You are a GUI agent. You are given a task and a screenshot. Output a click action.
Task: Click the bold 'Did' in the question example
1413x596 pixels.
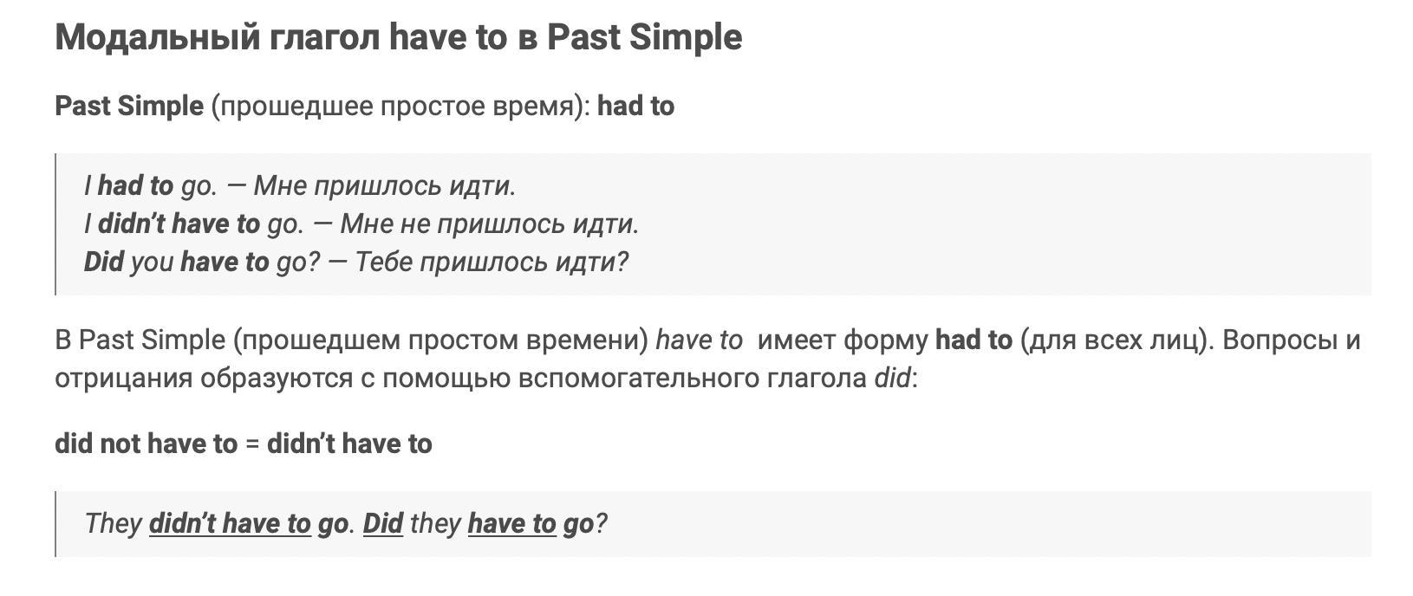point(104,262)
